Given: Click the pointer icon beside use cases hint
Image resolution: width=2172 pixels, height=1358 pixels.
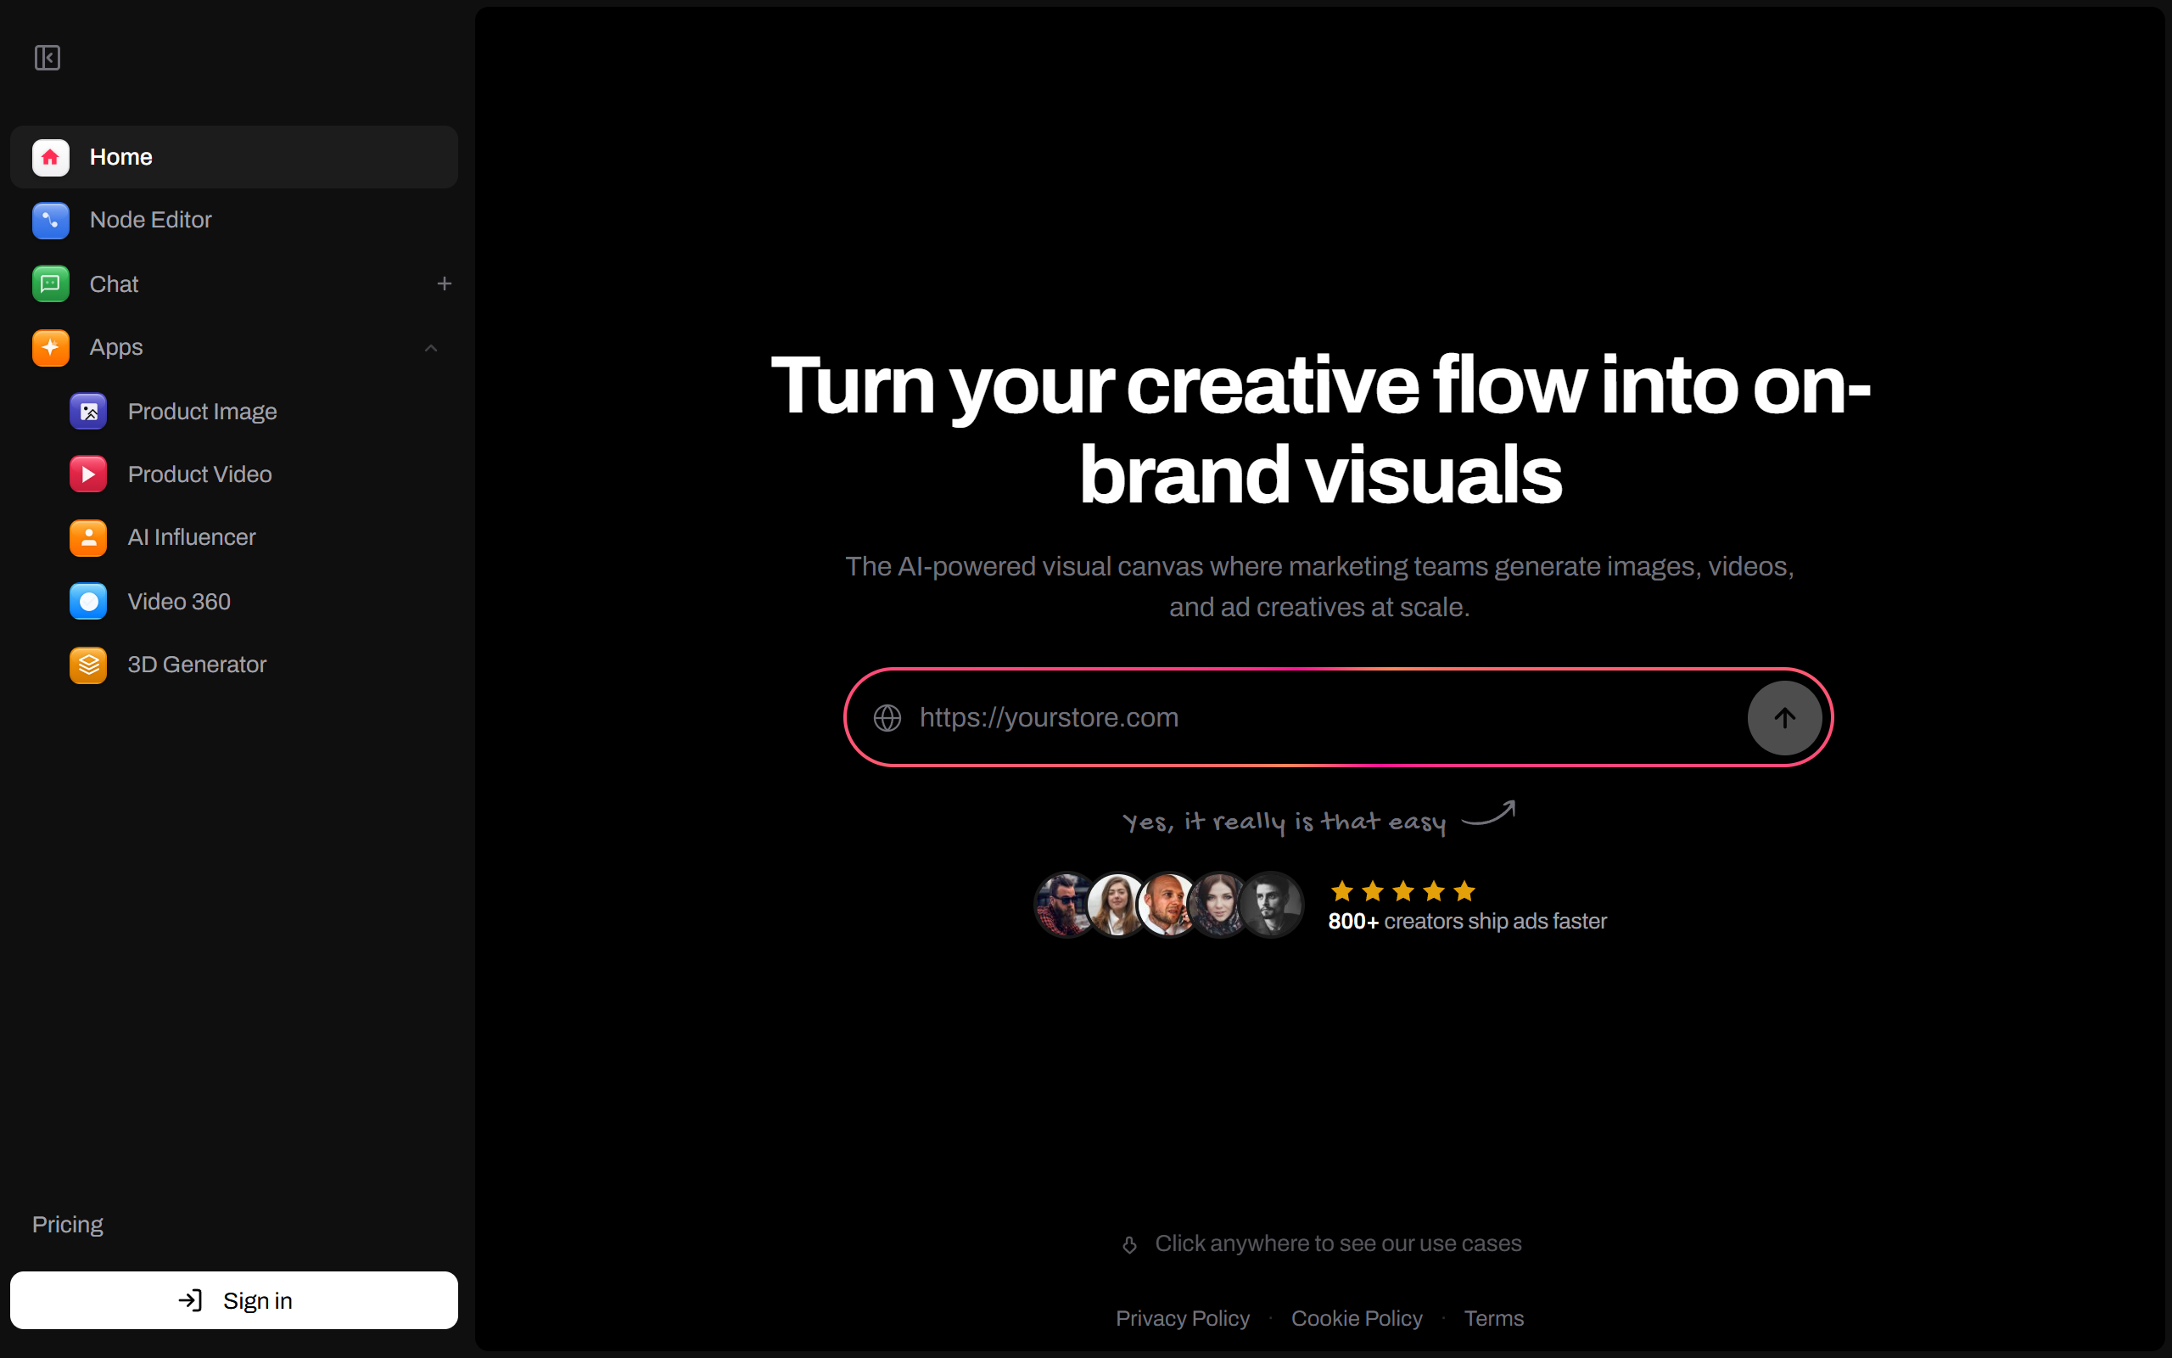Looking at the screenshot, I should 1130,1244.
